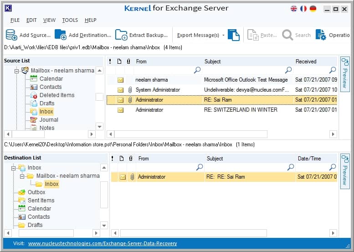
Task: Select RE: Sai Ram email in source list
Action: pyautogui.click(x=222, y=100)
